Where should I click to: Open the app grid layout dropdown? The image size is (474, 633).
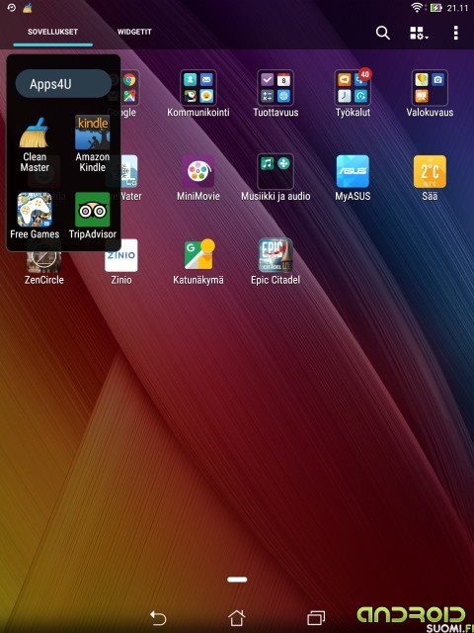(419, 33)
